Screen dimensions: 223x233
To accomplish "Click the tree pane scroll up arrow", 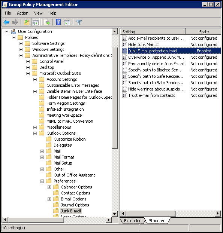I will click(114, 31).
